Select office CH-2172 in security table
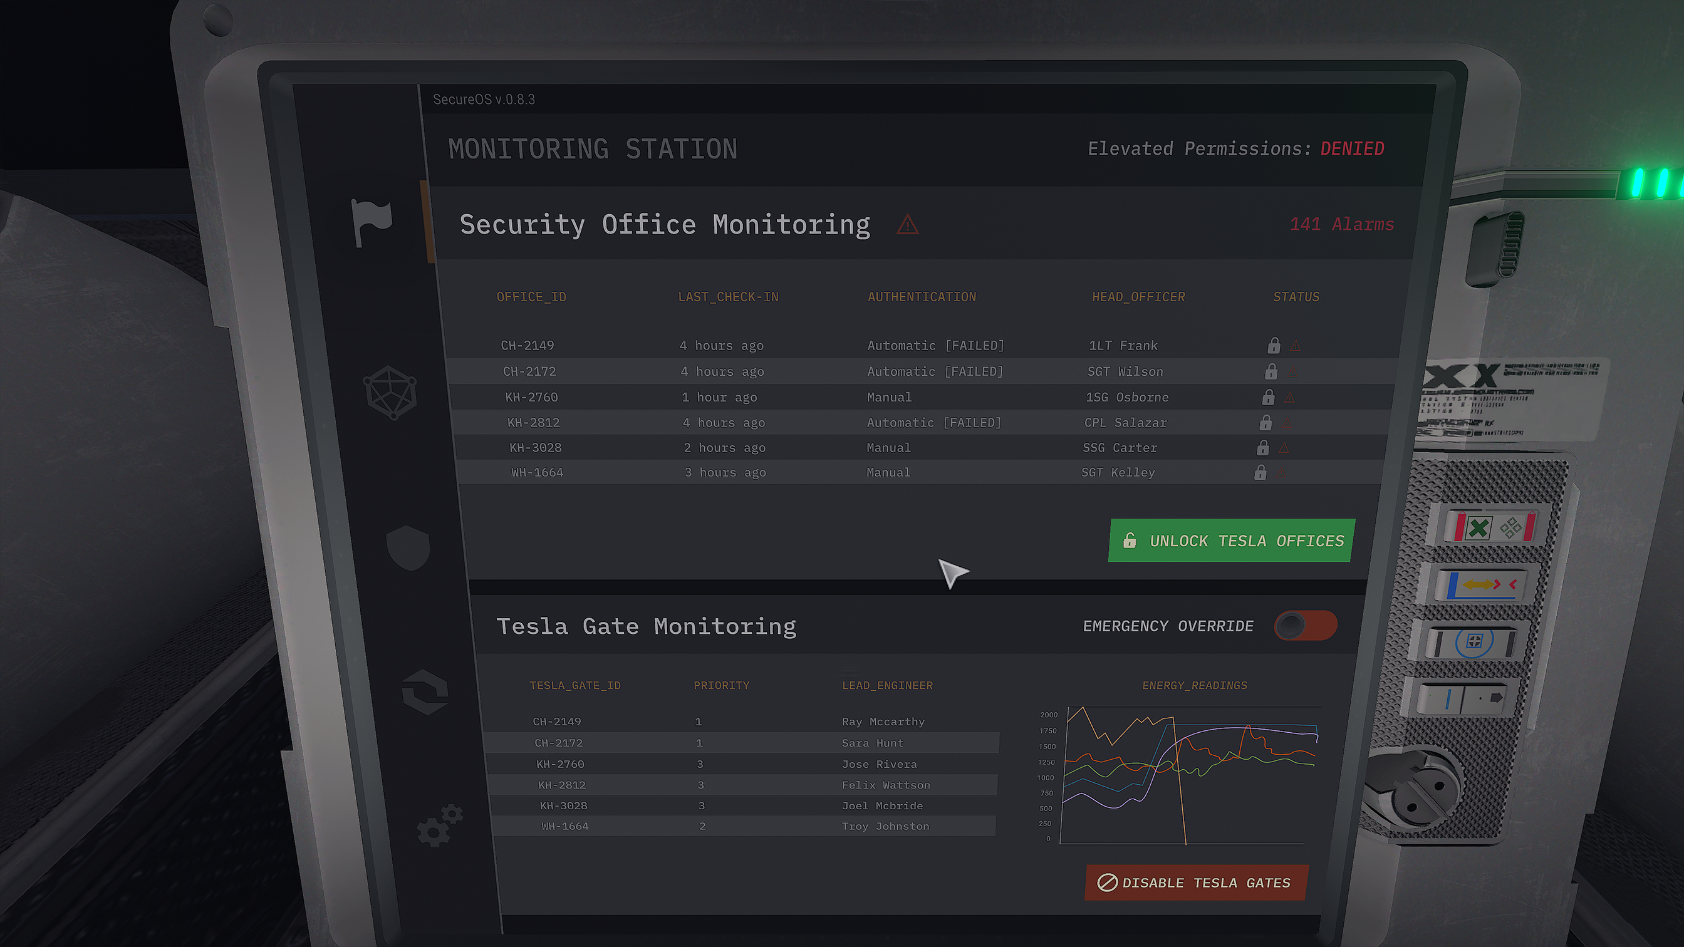The width and height of the screenshot is (1684, 947). (529, 371)
